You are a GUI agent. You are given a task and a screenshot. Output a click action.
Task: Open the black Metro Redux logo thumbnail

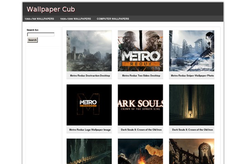89,105
